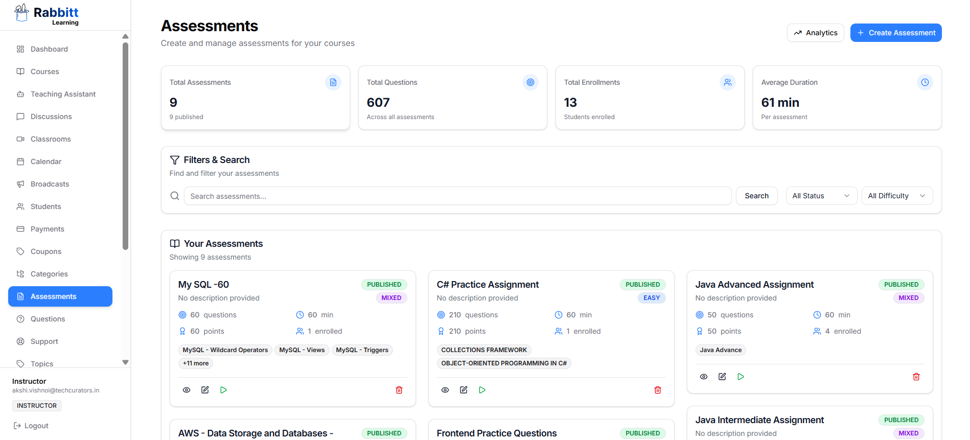Click eye icon on Java Advanced Assignment
Viewport: 970px width, 440px height.
tap(704, 377)
